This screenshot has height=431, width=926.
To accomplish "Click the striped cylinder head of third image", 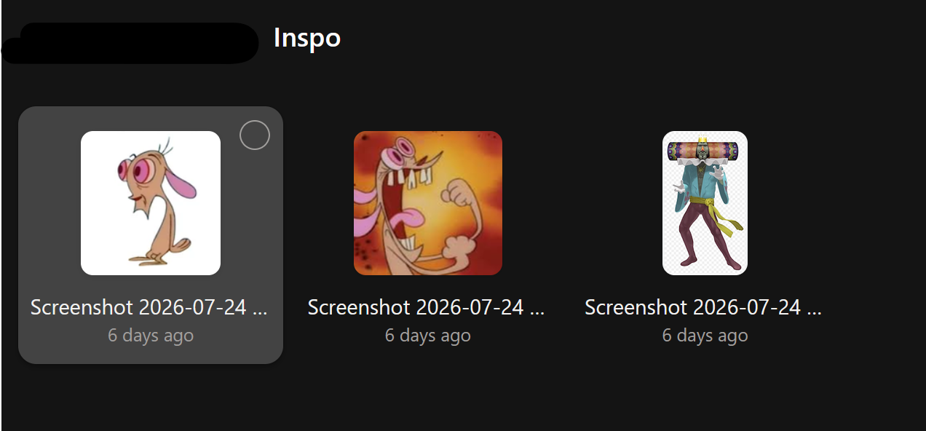I will click(705, 151).
